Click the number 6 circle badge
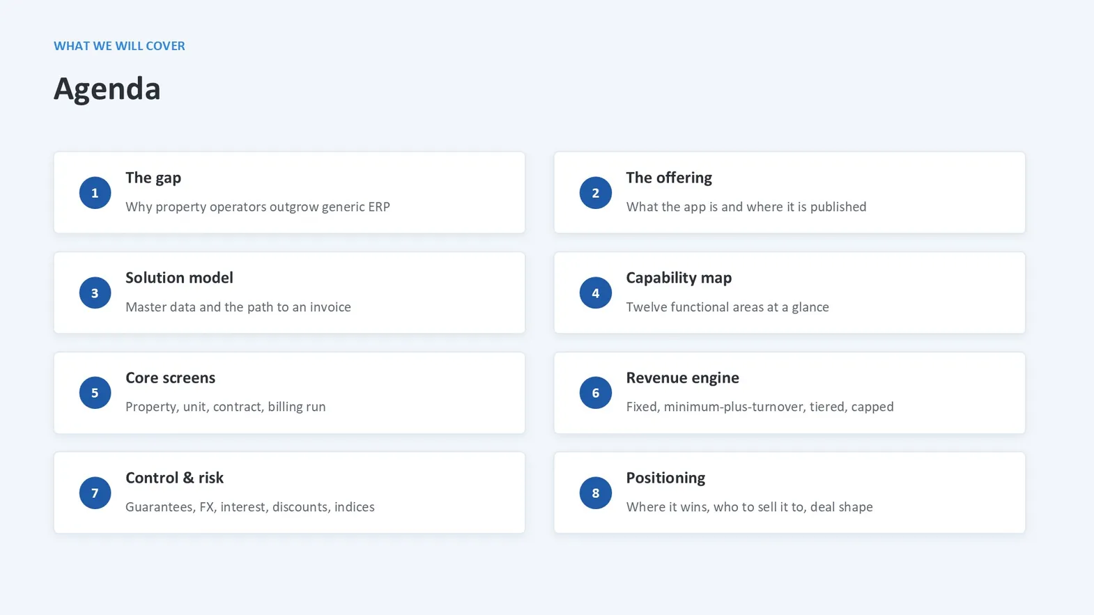Screen dimensions: 1094x615 tap(595, 393)
